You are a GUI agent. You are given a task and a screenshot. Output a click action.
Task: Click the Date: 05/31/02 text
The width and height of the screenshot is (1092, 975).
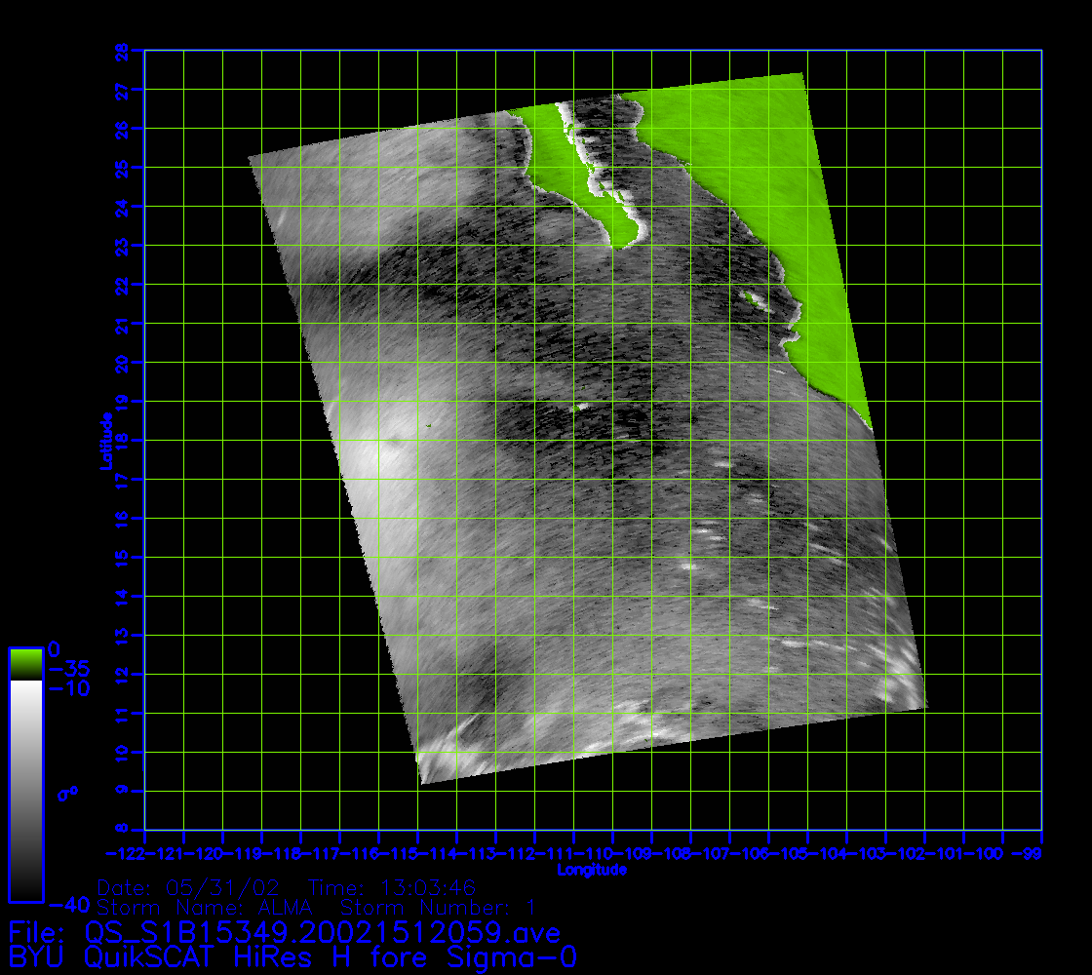coord(188,888)
